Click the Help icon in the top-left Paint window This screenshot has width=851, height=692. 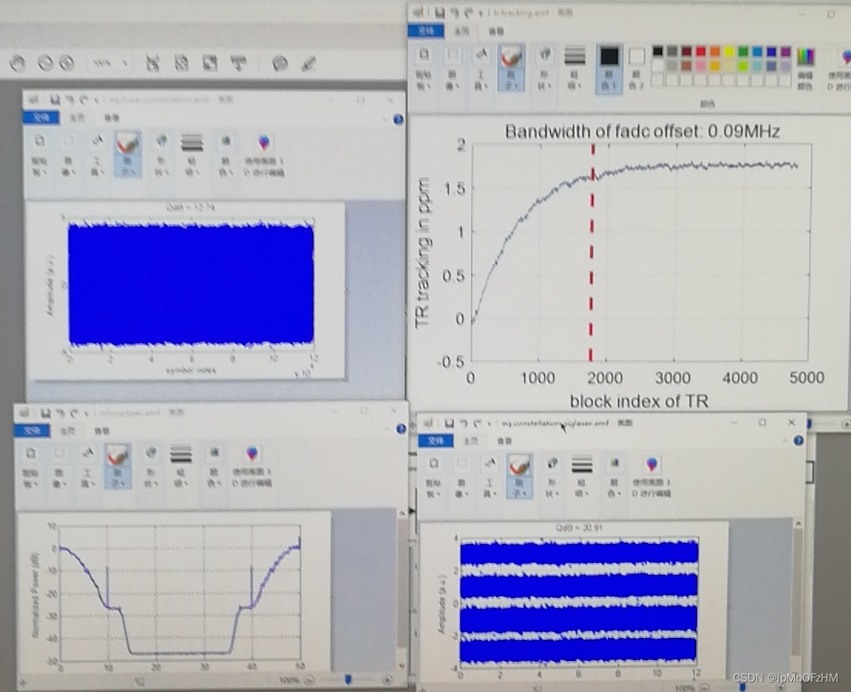(398, 120)
